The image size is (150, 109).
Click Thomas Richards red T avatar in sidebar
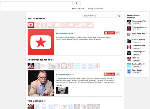129,47
